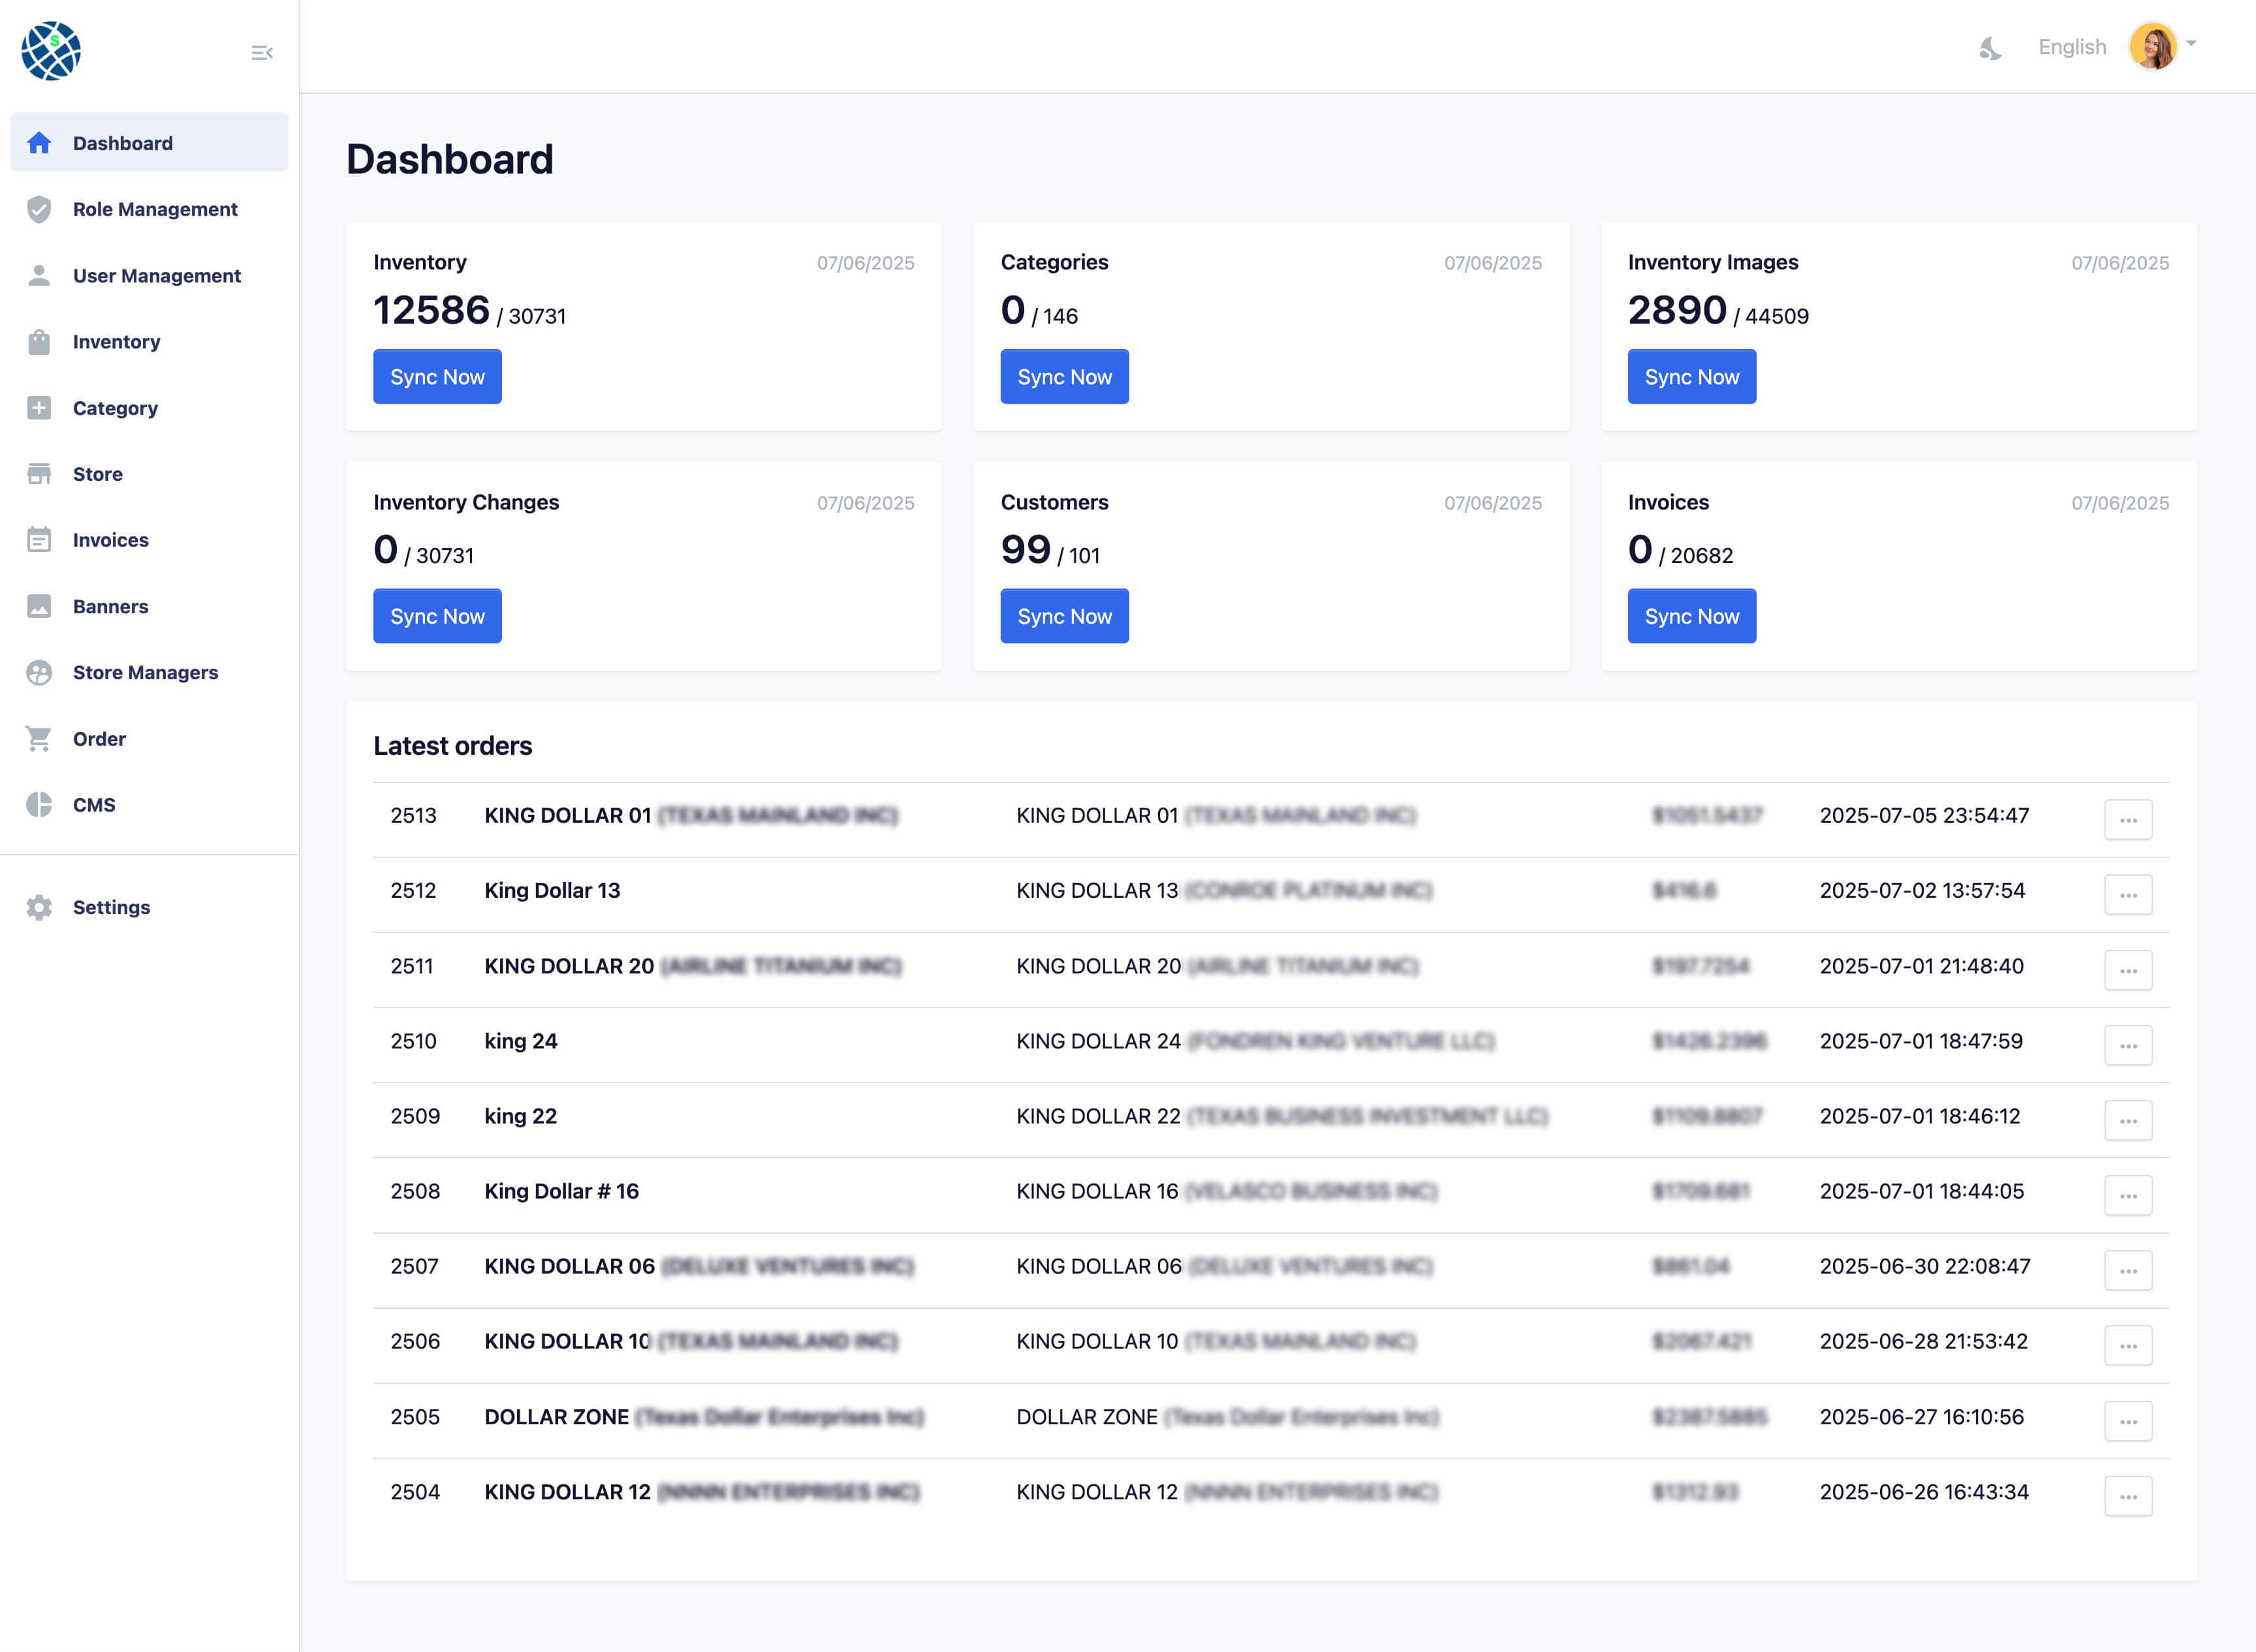Collapse the sidebar with the menu icon
Viewport: 2256px width, 1652px height.
262,53
